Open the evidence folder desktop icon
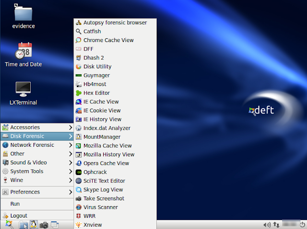Viewport: 307px width, 229px height. point(24,17)
